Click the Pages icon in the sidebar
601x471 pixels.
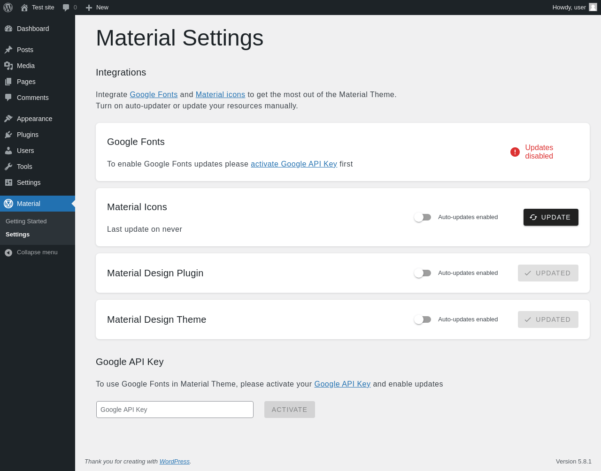point(8,82)
